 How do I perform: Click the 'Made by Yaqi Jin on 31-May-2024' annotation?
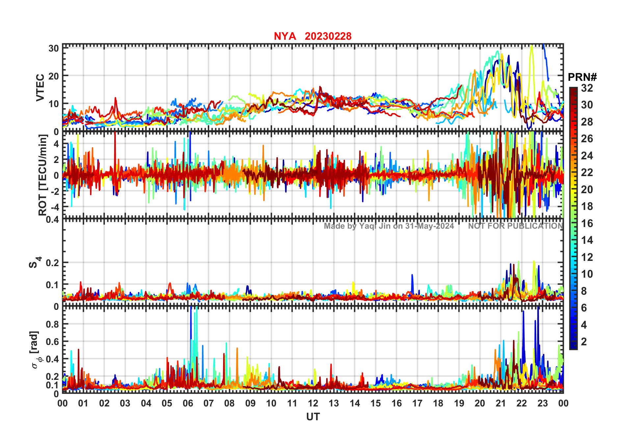pos(389,226)
